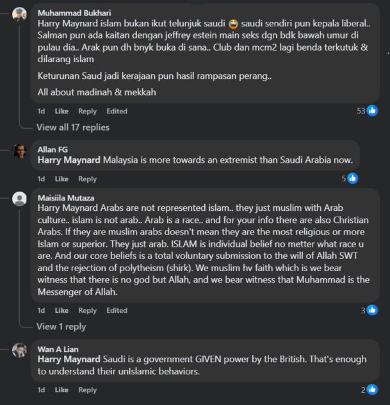Open the Maisiila Mutaza name link

click(67, 197)
